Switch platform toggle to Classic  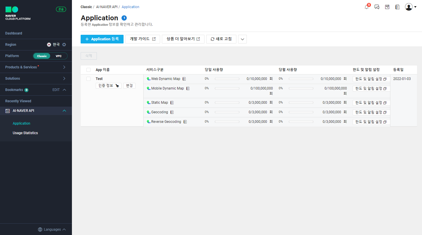[42, 56]
